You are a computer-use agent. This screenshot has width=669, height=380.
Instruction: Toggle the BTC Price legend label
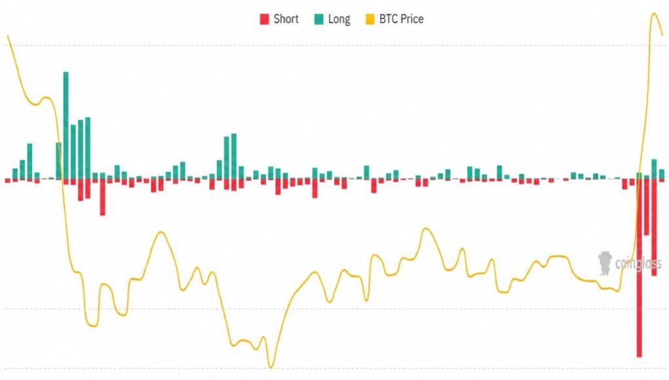click(x=401, y=19)
